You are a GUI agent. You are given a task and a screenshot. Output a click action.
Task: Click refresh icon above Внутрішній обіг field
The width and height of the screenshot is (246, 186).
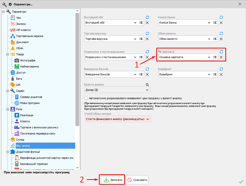[147, 17]
